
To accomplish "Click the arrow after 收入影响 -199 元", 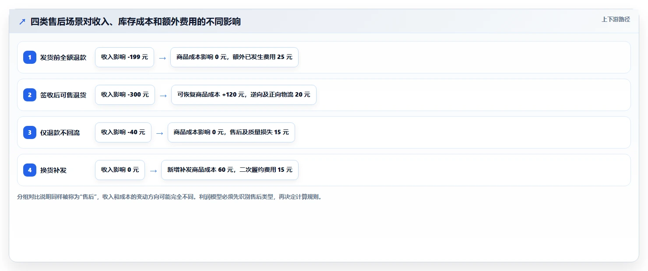I will click(x=162, y=58).
